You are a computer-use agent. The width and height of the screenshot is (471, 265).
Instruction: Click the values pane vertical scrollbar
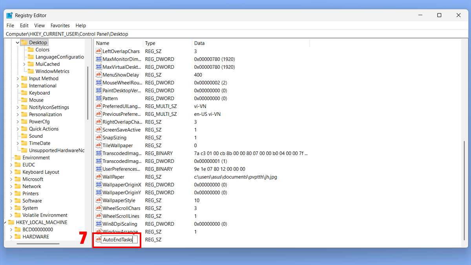coord(464,192)
